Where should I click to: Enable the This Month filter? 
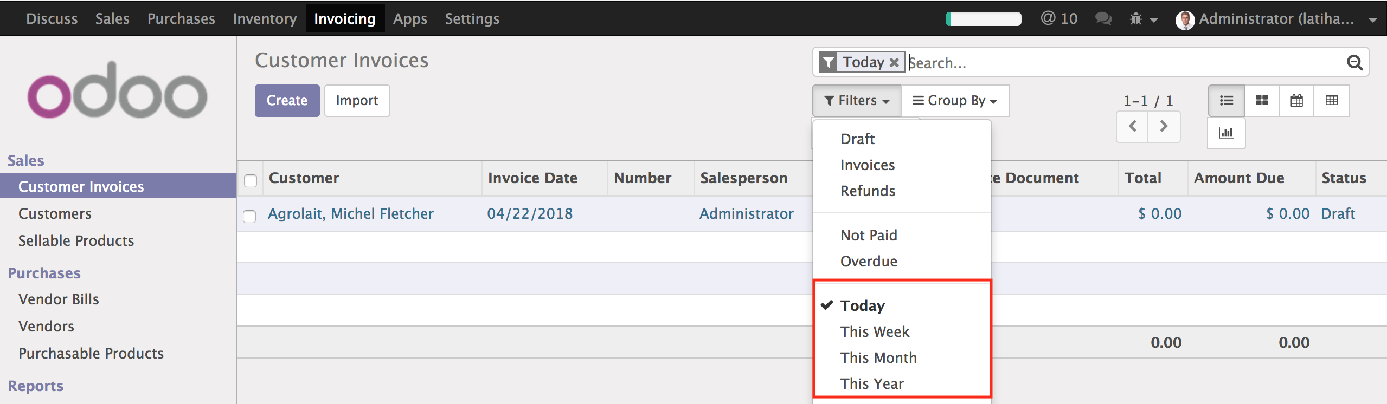(878, 357)
